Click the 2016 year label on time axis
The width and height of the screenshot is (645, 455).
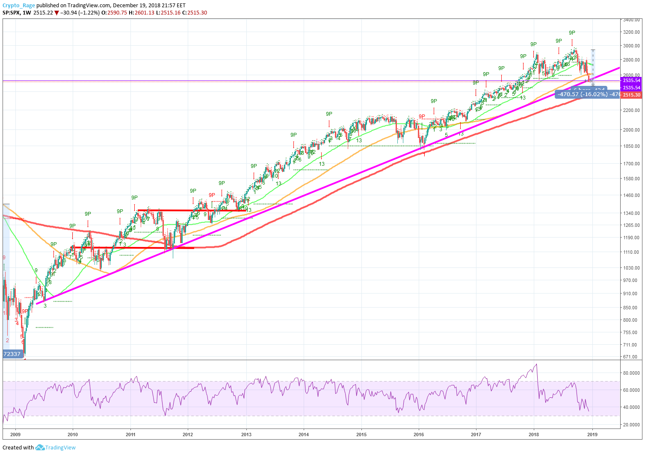pos(419,434)
